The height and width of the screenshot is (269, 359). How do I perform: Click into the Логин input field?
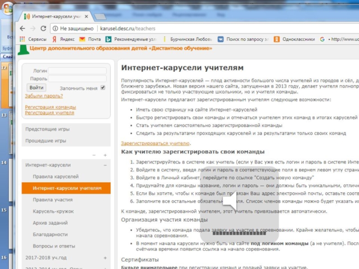pyautogui.click(x=77, y=71)
